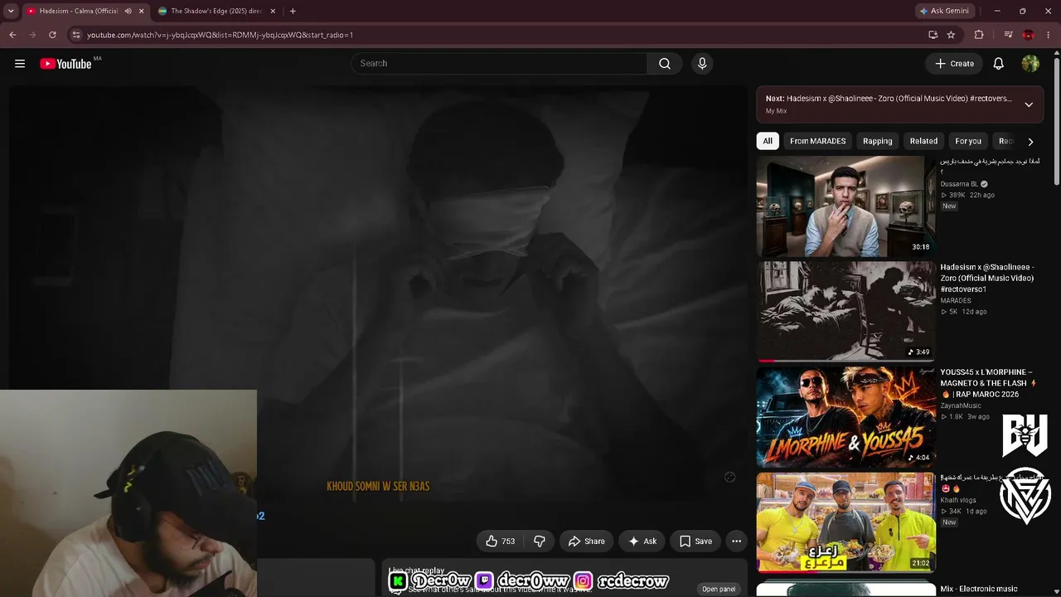Select the Hadesism - Calma tab
The height and width of the screenshot is (597, 1061).
[80, 11]
